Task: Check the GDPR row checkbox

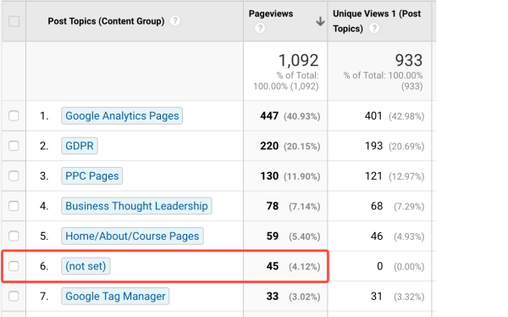Action: pos(14,146)
